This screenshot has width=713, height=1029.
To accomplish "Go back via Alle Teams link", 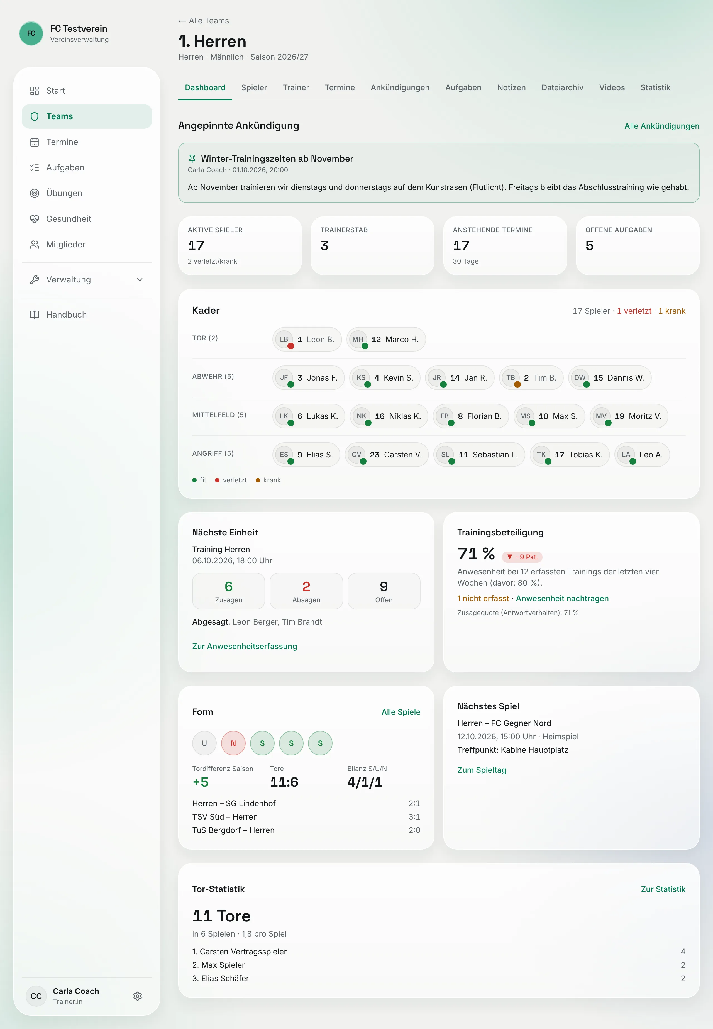I will point(204,21).
